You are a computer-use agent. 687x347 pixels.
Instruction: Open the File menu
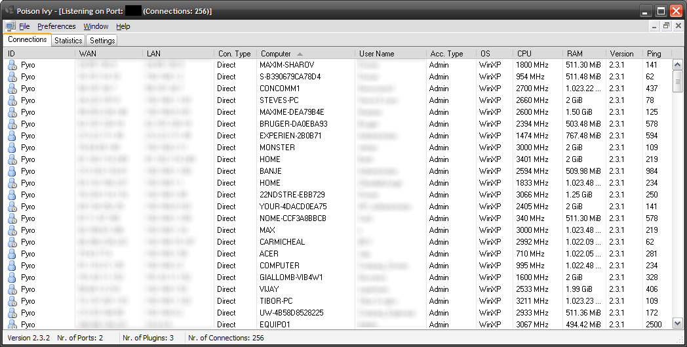24,26
